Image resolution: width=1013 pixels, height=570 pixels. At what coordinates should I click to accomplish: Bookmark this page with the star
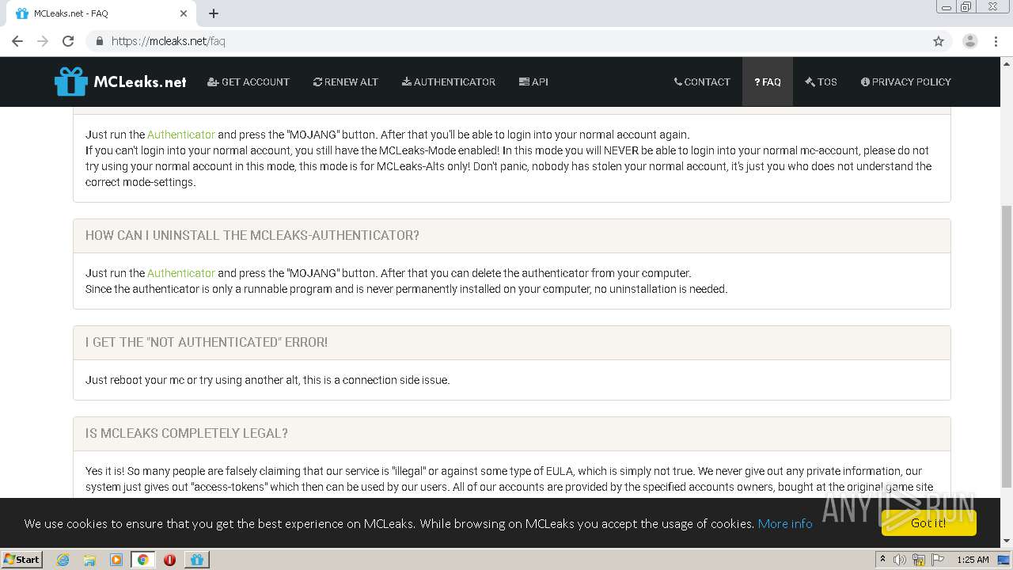tap(939, 41)
